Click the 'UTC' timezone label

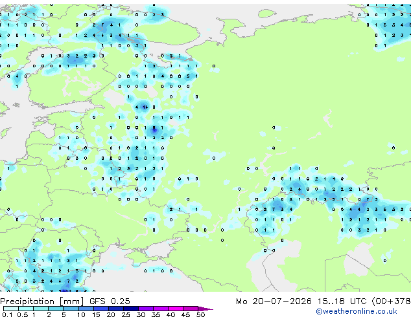tap(358, 301)
